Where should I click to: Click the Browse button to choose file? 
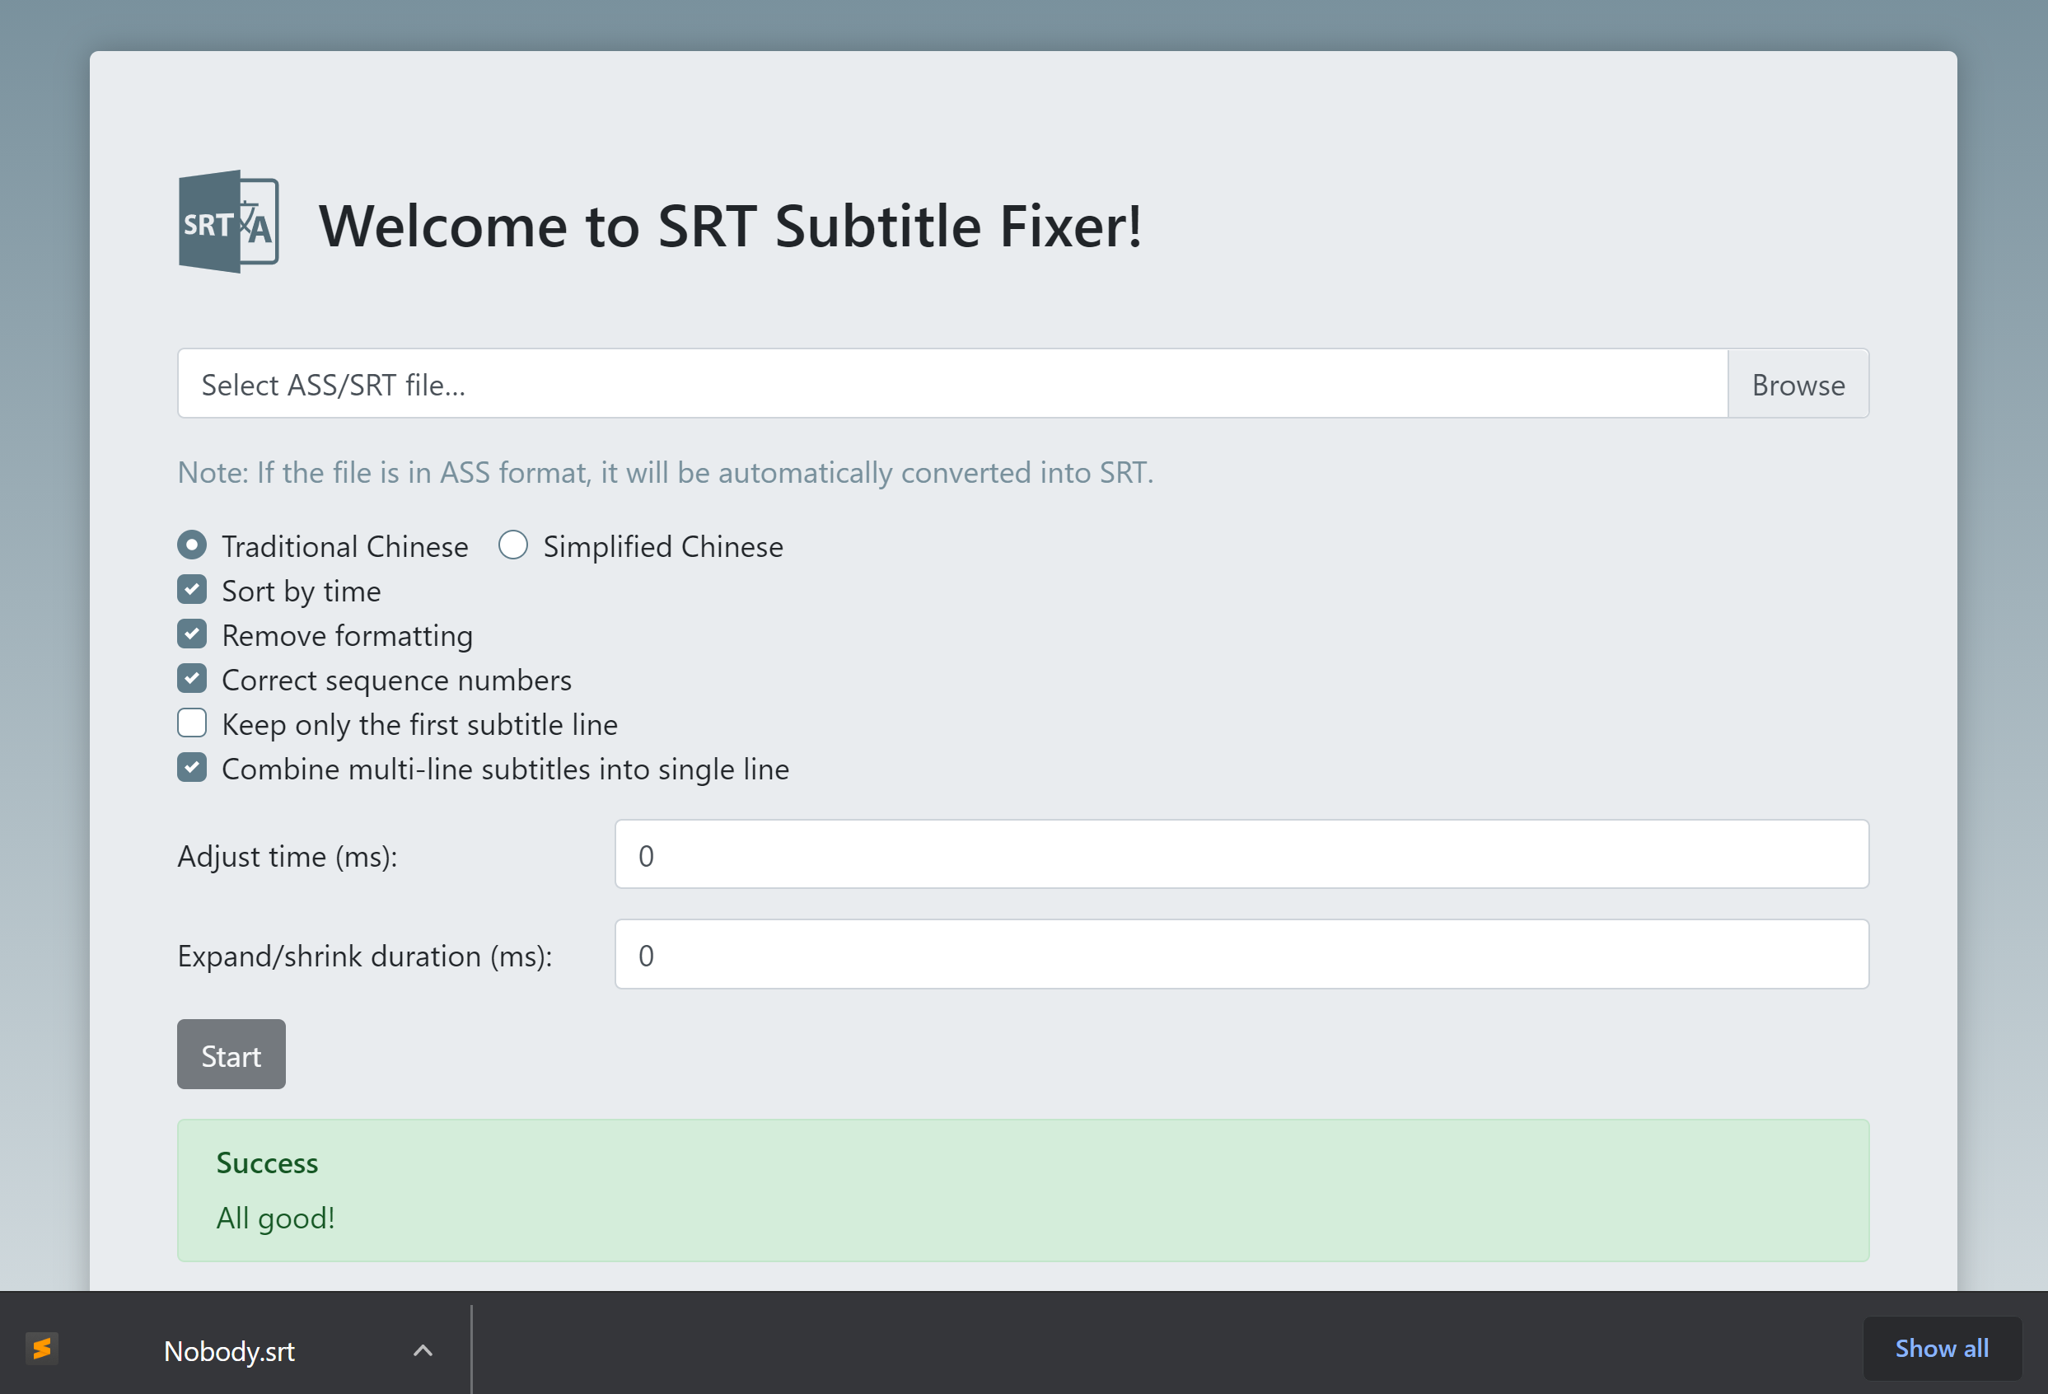coord(1798,384)
